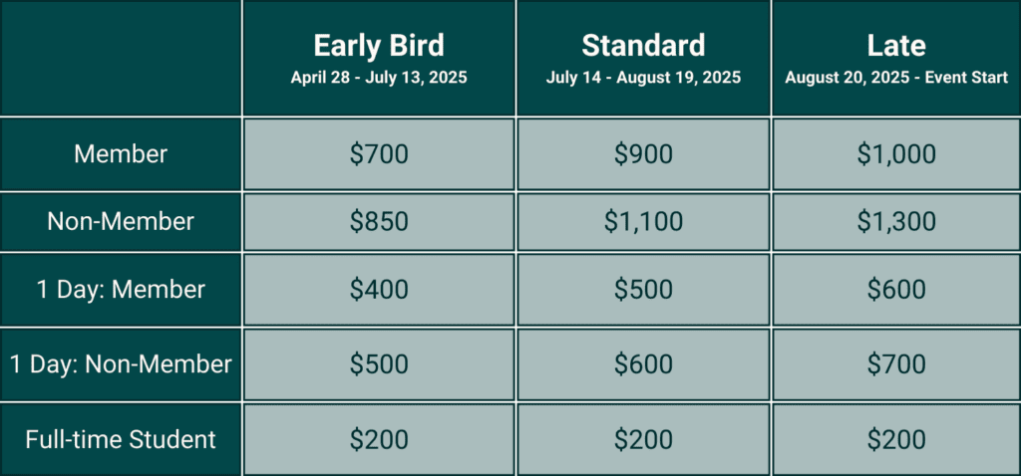Click the Member row label

pos(121,154)
